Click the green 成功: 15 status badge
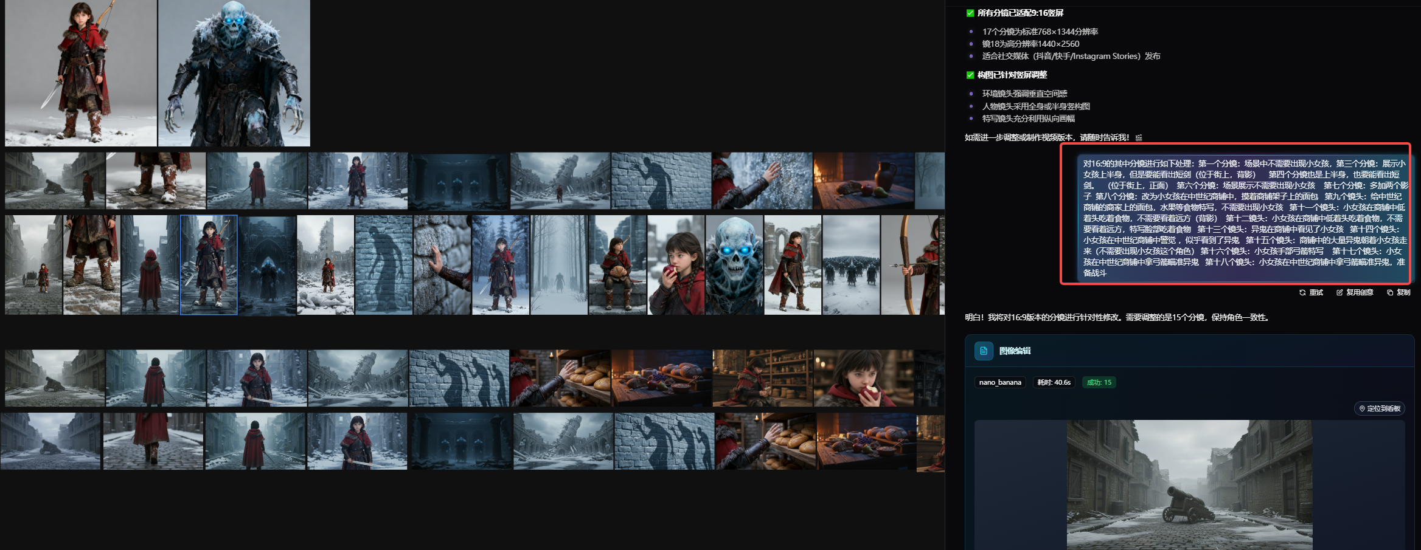 (x=1099, y=382)
